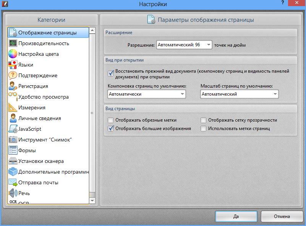Click the page display category icon
306x226 pixels.
pos(13,33)
